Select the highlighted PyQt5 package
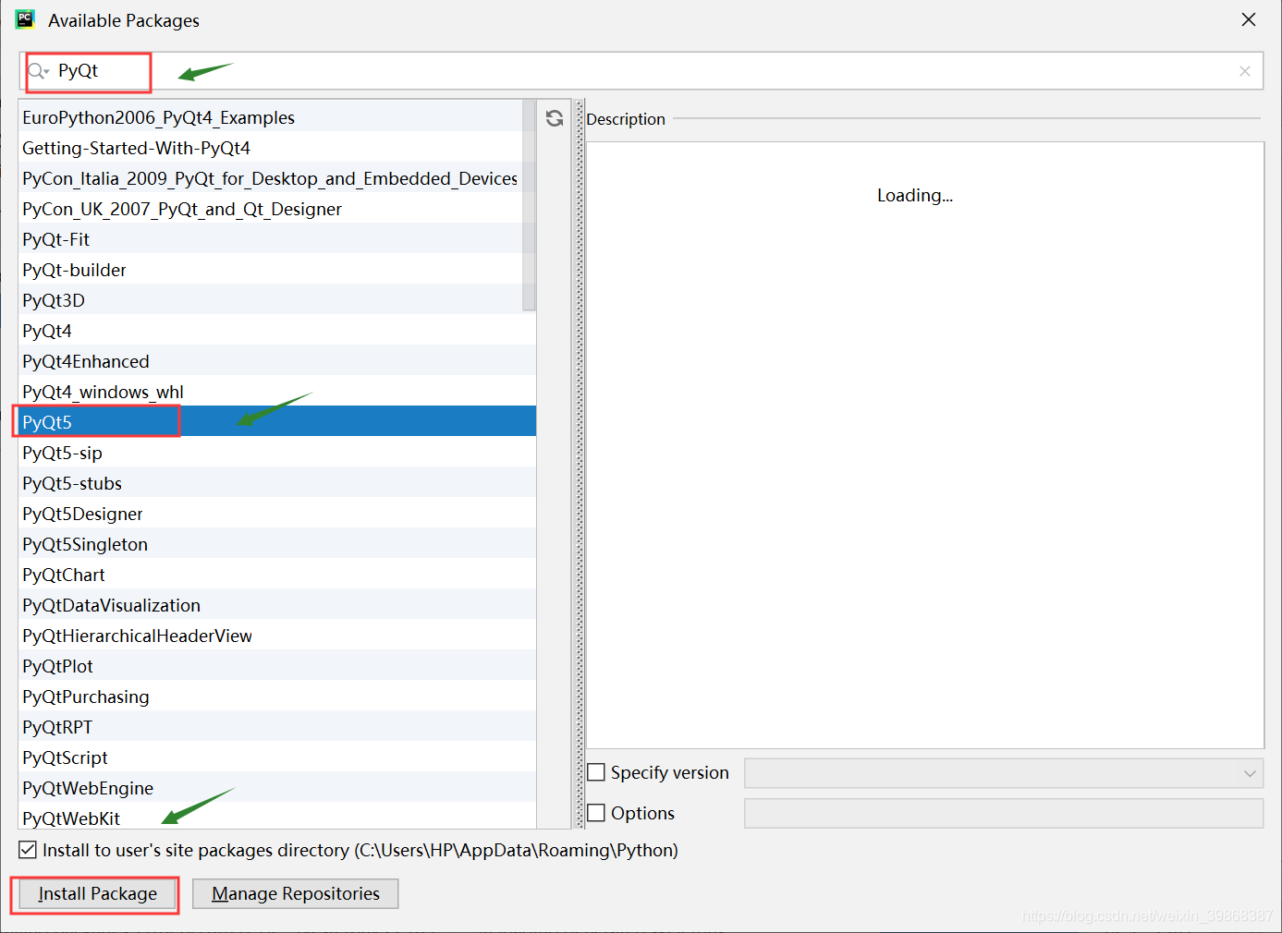 point(277,422)
